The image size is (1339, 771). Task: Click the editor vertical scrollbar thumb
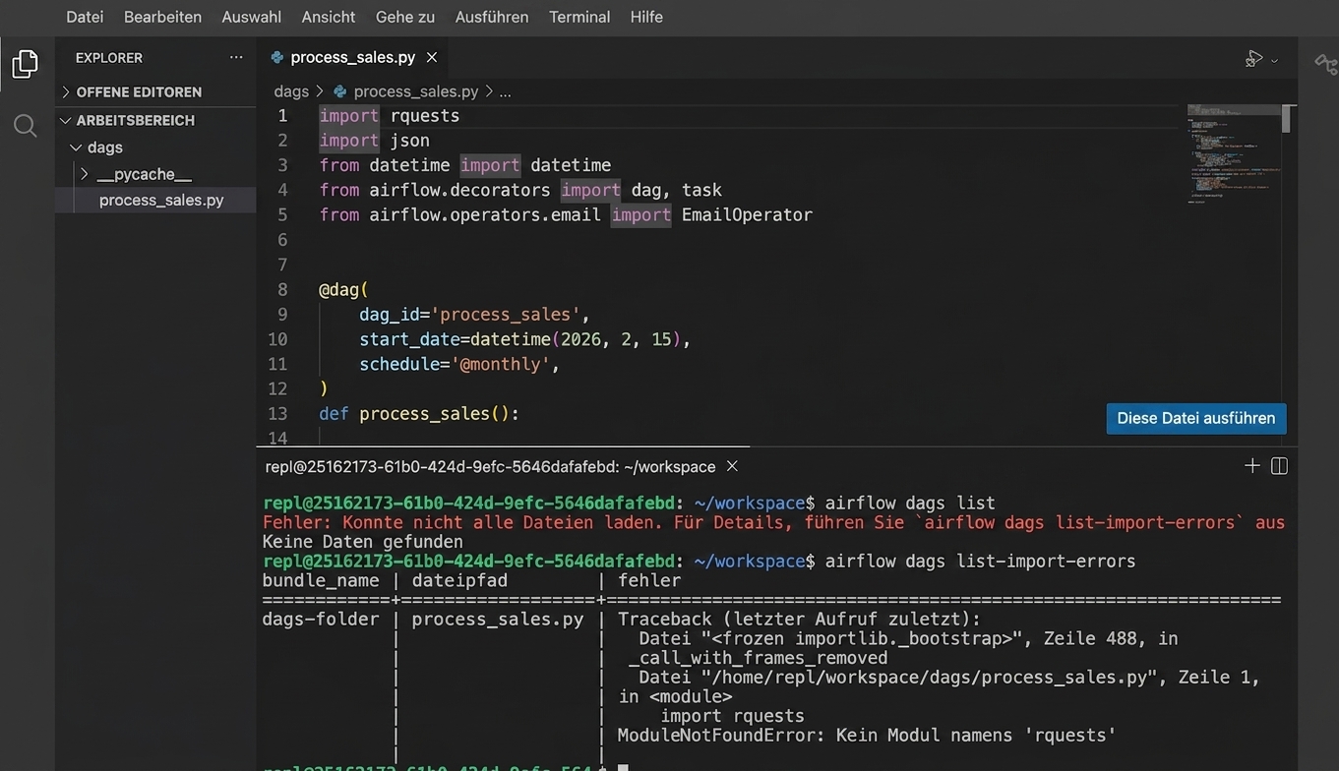click(x=1286, y=118)
